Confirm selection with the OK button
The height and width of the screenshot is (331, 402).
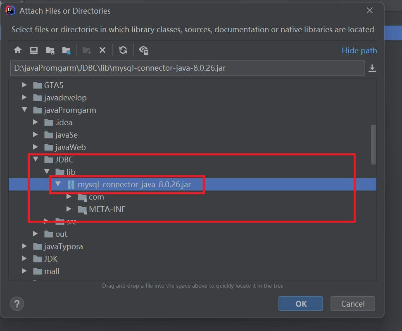(x=301, y=304)
